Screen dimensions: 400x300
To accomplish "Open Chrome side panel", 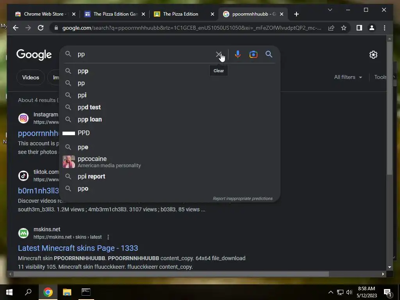I will 359,28.
